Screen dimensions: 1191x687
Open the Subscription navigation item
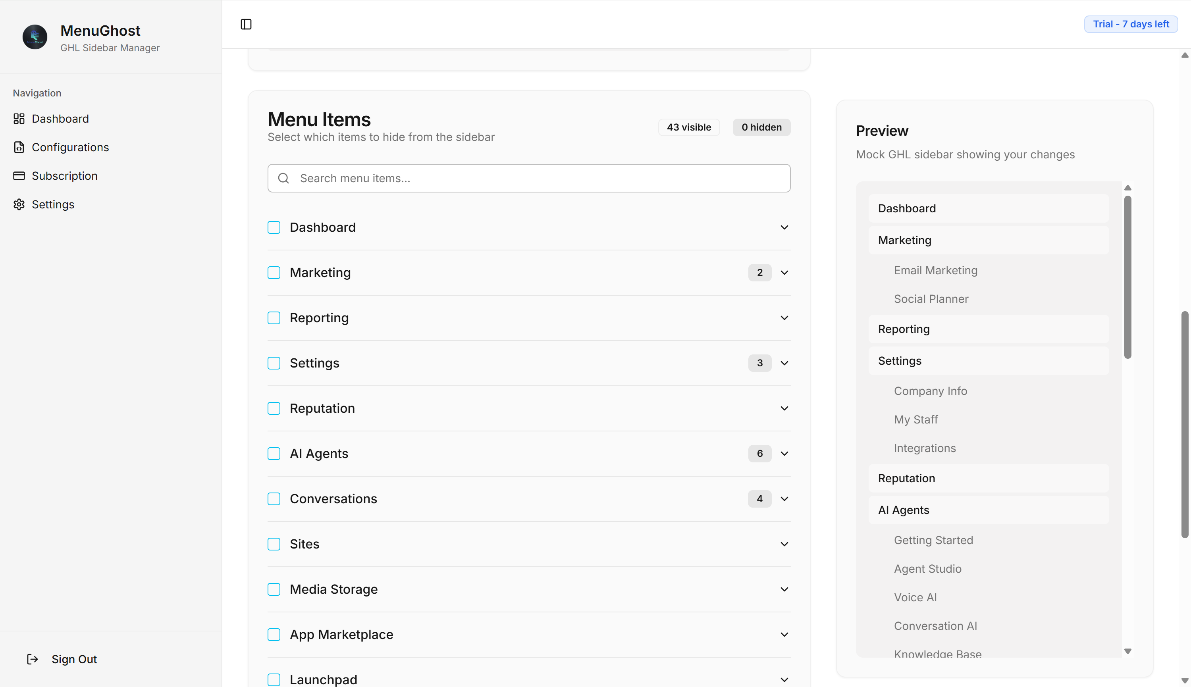point(65,175)
